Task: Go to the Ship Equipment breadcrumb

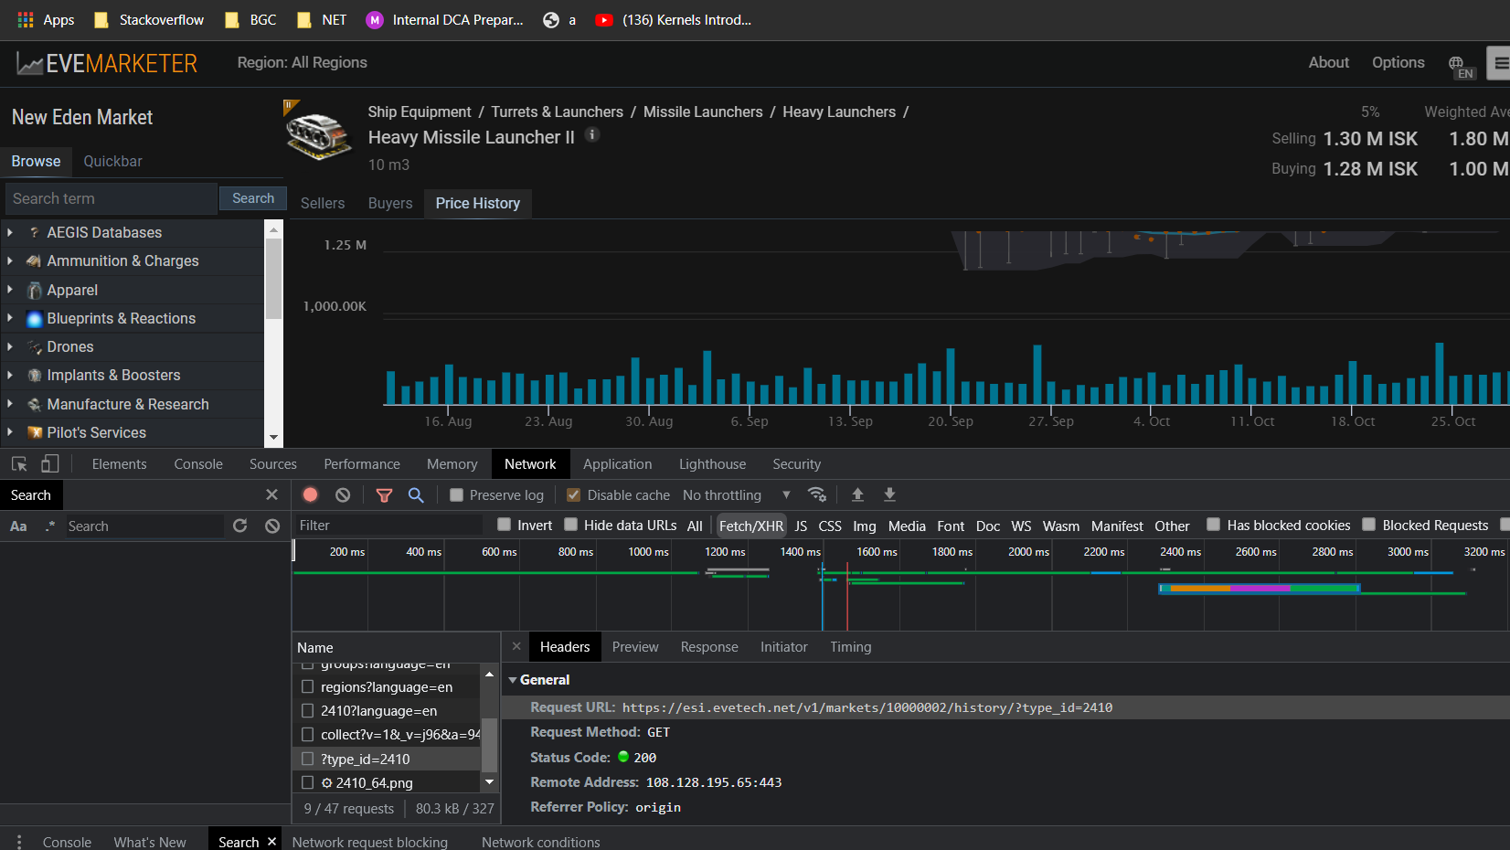Action: 420,112
